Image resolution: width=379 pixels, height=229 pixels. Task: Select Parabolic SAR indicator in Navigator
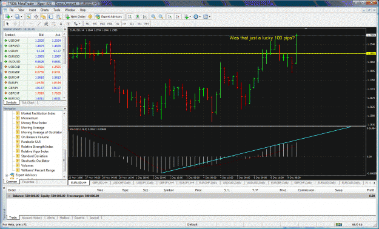(x=31, y=142)
